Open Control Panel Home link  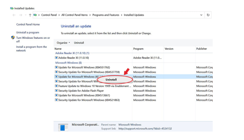[28, 24]
